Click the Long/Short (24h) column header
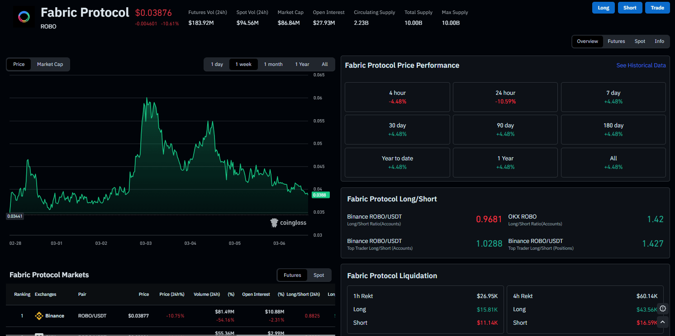Screen dimensions: 675x336 pos(303,294)
